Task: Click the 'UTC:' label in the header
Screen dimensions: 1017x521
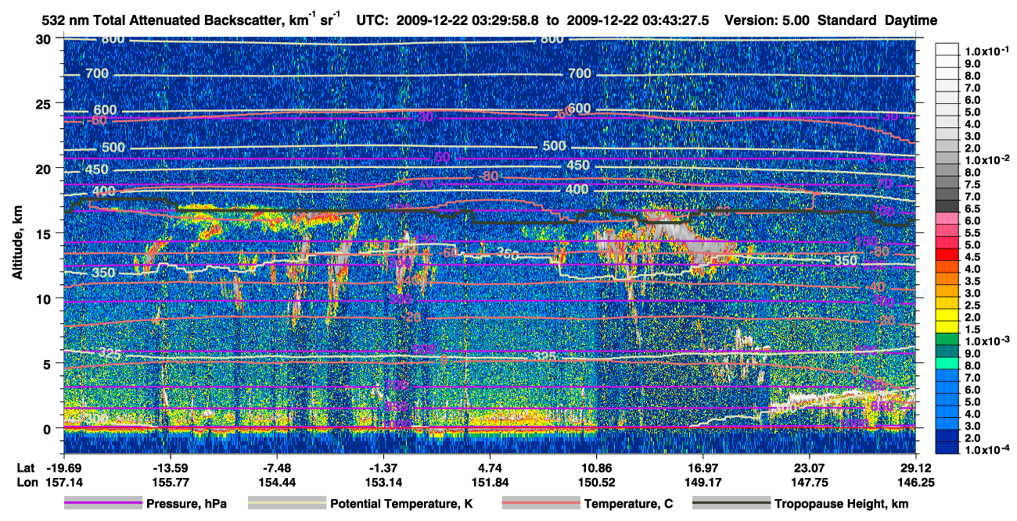Action: pos(372,20)
